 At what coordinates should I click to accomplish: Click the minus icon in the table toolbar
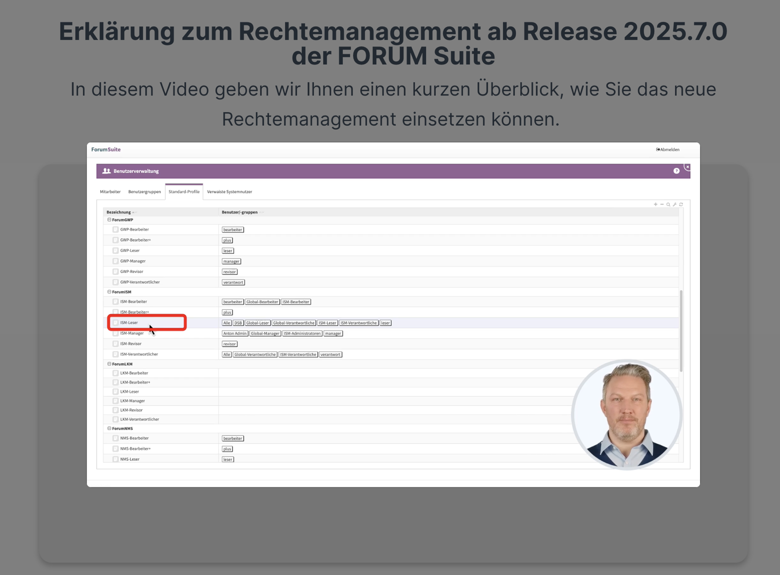tap(662, 205)
